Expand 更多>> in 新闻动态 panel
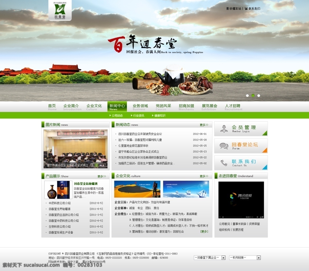The image size is (309, 271). (x=204, y=125)
